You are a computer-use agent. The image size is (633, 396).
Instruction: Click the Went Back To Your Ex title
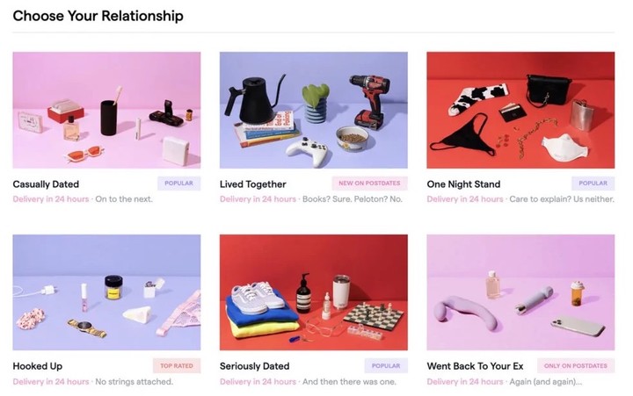pos(475,366)
